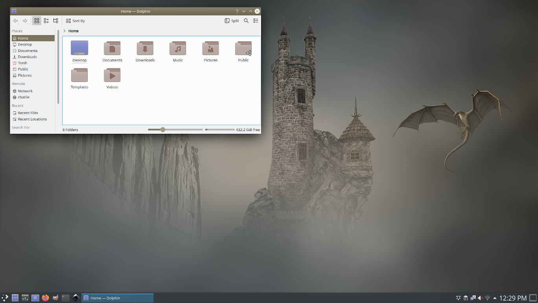
Task: Click the Home breadcrumb in location bar
Action: pos(74,31)
